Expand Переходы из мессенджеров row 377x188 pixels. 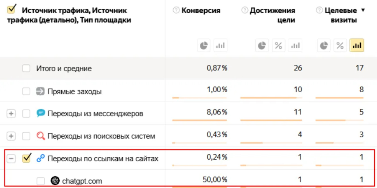(11, 114)
